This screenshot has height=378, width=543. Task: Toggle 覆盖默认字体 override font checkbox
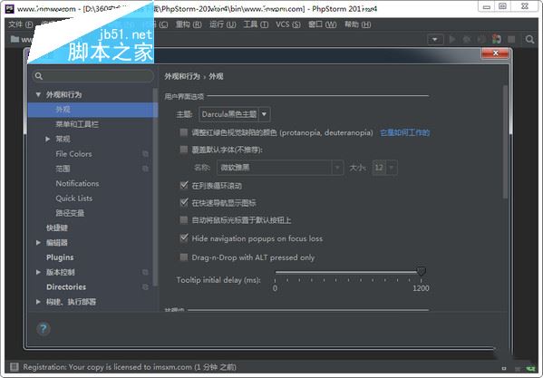184,150
